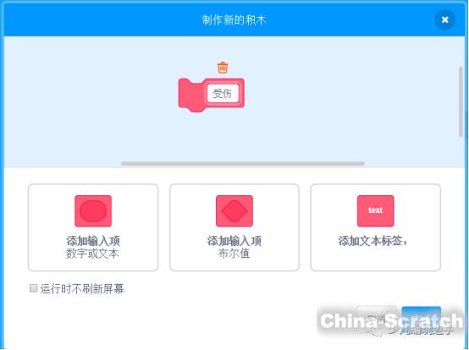Click the 添加文本标签 caption
469x350 pixels.
373,241
